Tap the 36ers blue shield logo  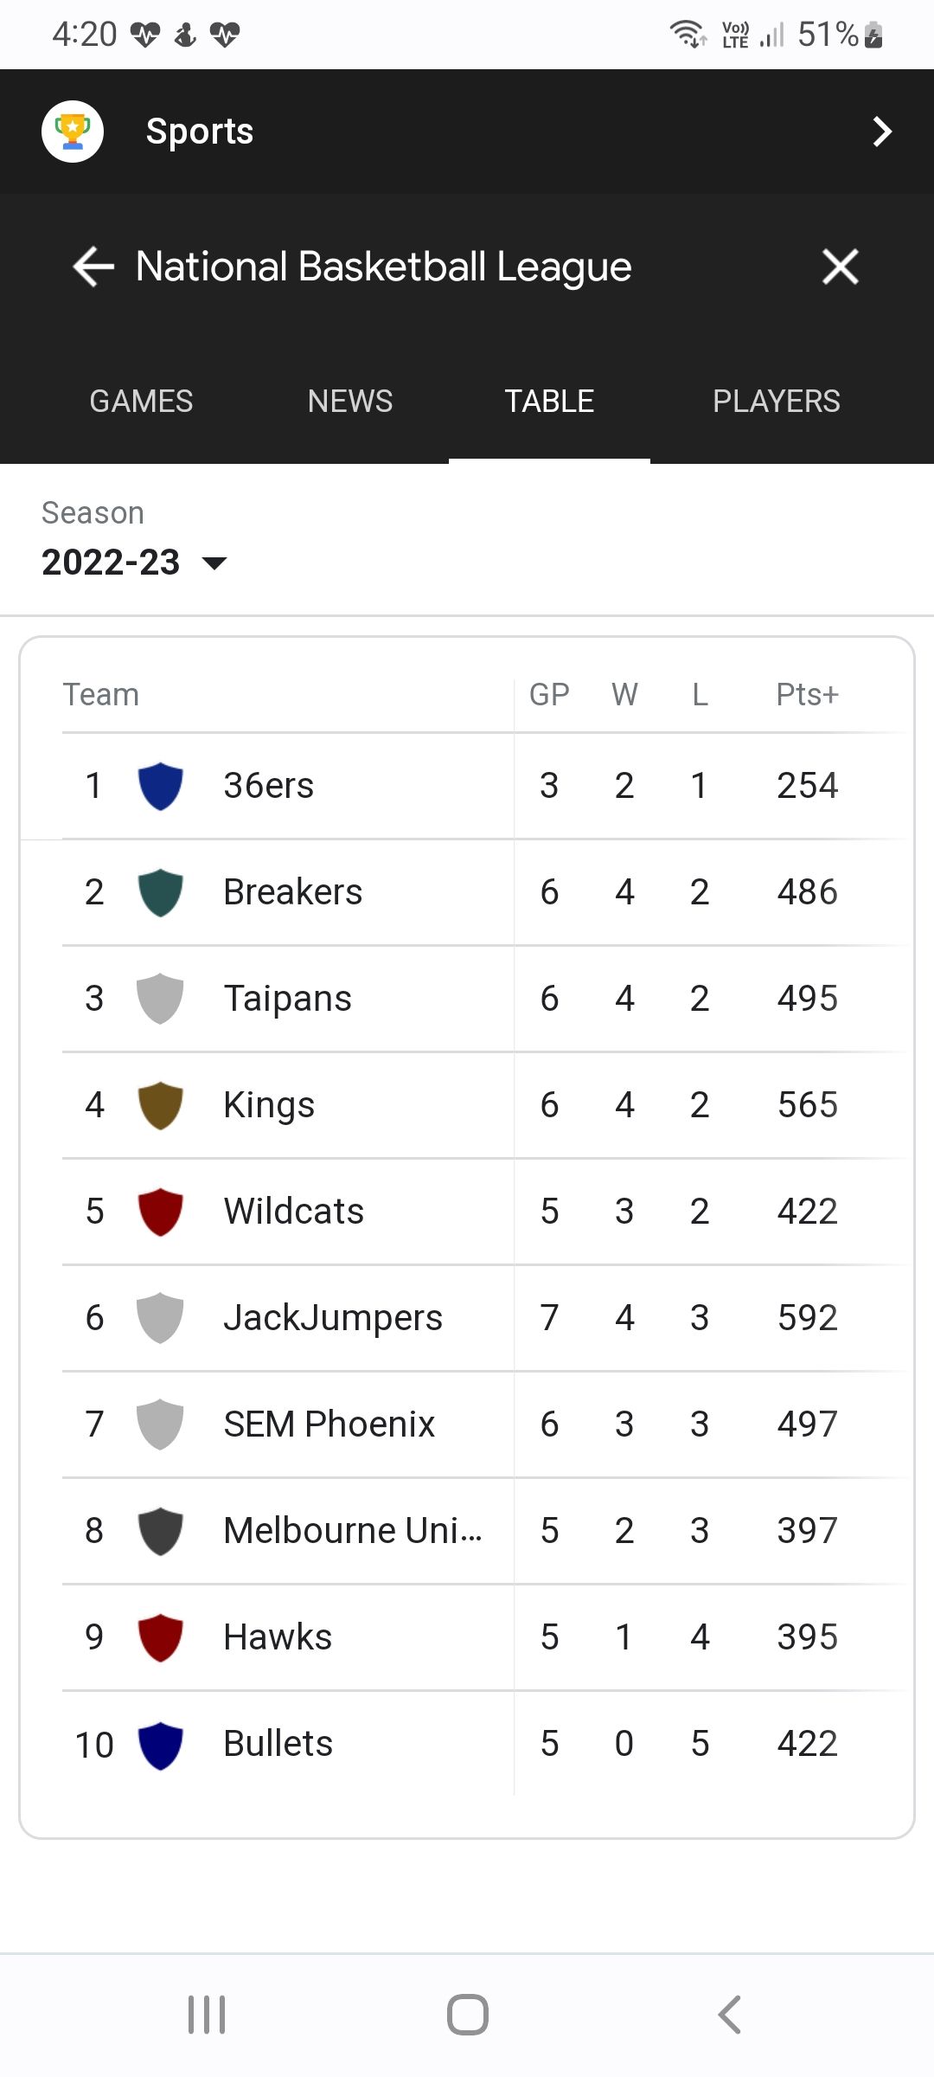pos(161,786)
